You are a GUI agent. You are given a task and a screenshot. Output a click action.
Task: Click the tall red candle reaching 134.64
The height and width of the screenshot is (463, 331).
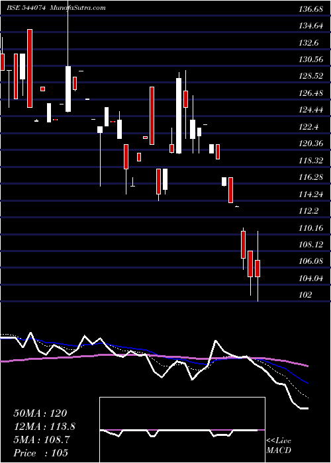pos(30,69)
